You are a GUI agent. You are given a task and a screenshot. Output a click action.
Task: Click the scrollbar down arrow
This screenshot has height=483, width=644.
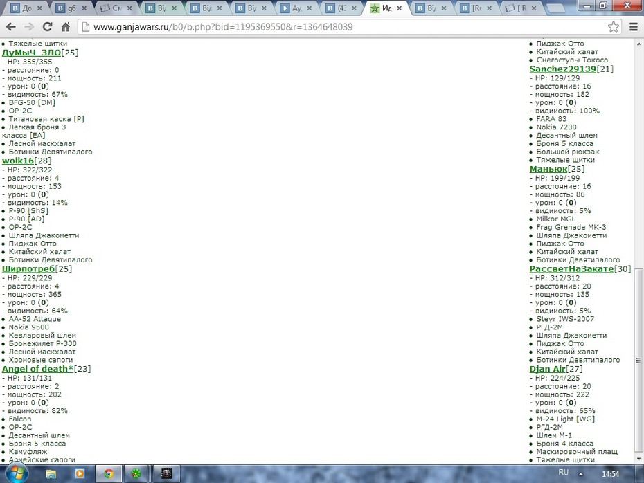click(x=638, y=459)
